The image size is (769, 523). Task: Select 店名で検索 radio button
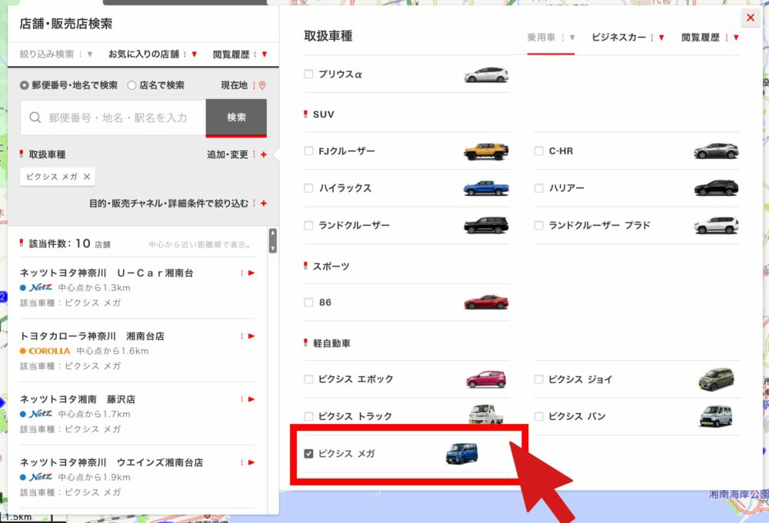(x=131, y=85)
